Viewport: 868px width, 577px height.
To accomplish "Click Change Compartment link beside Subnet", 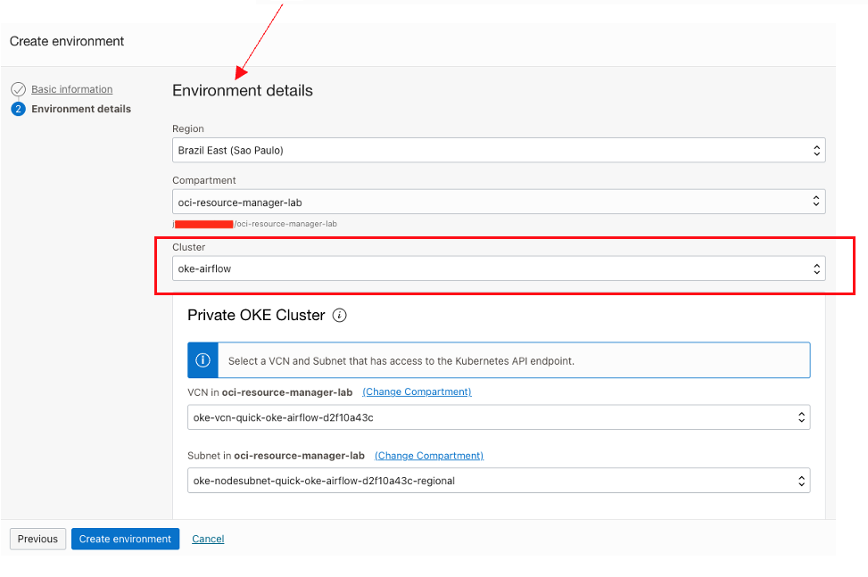I will [428, 456].
